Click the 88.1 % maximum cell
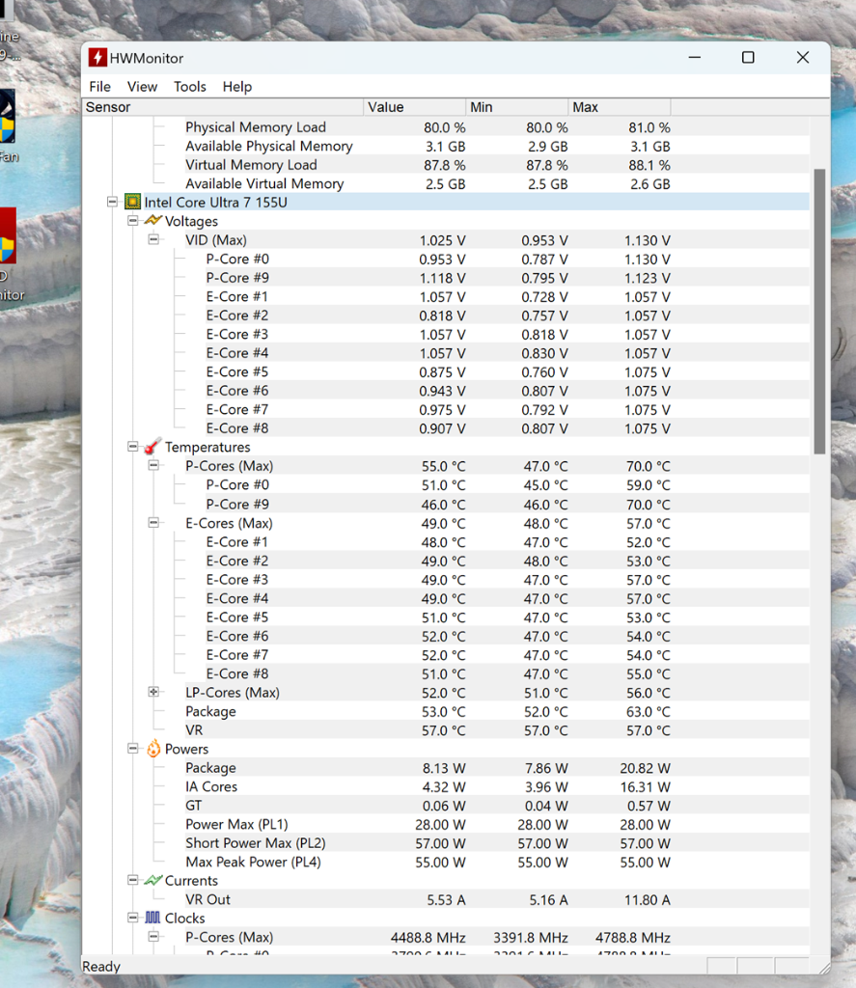This screenshot has width=856, height=988. coord(649,165)
